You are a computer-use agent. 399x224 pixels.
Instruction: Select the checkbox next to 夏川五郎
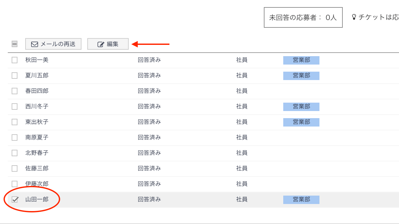[15, 76]
